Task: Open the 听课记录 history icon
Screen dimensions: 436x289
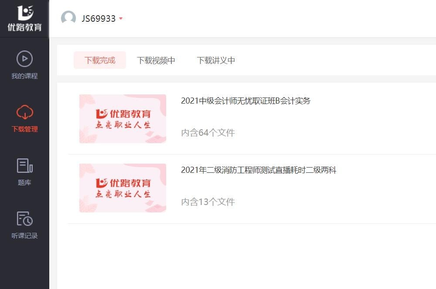Action: click(x=25, y=219)
